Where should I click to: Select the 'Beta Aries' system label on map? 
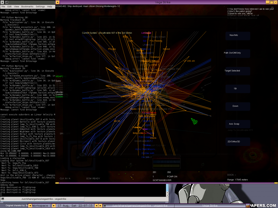coord(138,133)
